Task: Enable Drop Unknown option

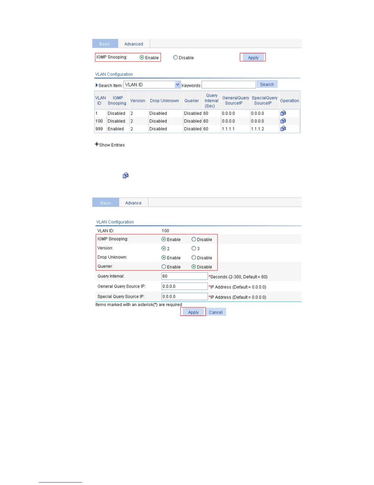Action: 164,258
